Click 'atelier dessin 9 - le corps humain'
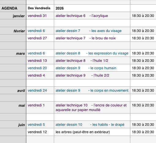 tap(92, 68)
